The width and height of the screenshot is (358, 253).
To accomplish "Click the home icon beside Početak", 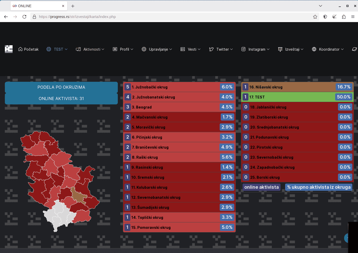I will (x=20, y=49).
